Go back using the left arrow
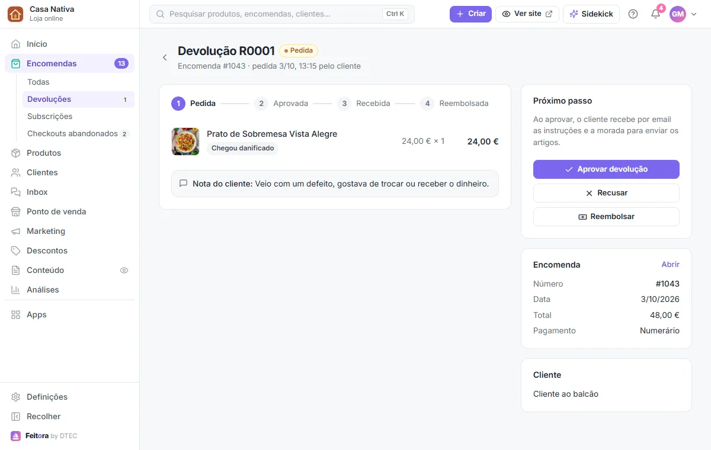711x450 pixels. tap(165, 57)
